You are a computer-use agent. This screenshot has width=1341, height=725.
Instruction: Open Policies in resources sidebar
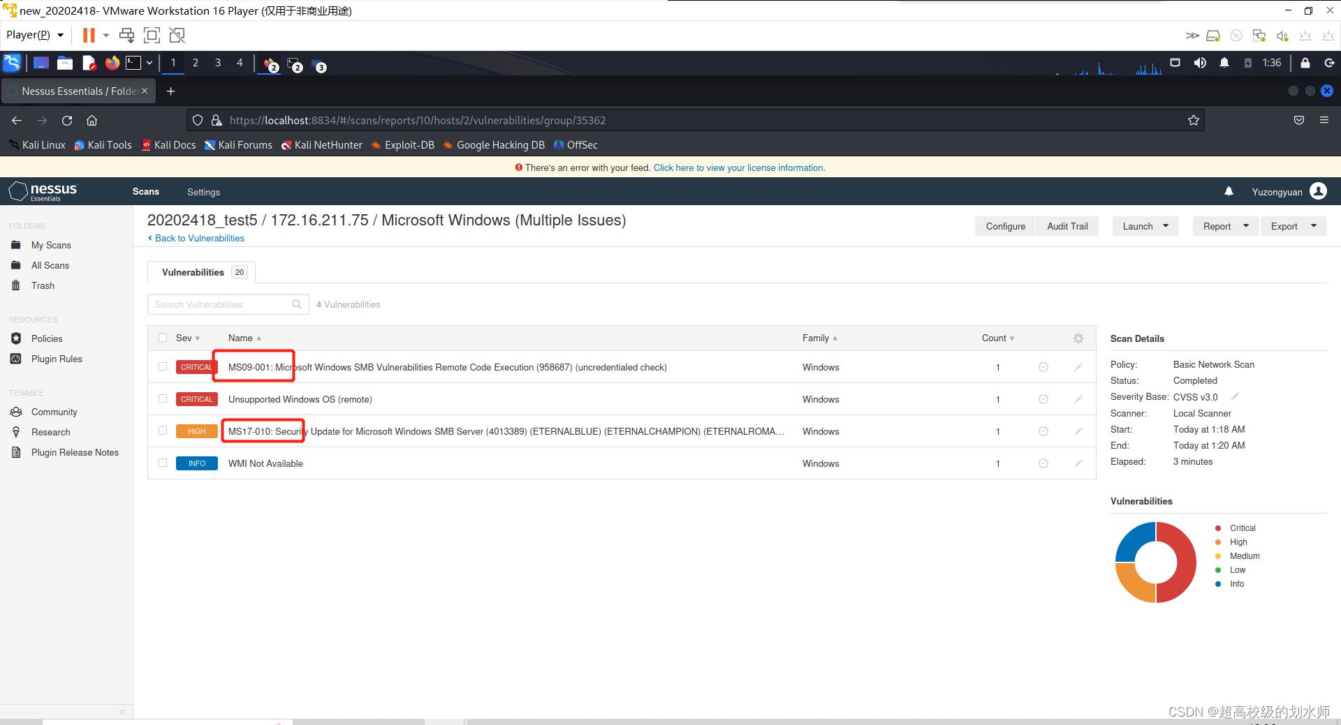click(47, 338)
